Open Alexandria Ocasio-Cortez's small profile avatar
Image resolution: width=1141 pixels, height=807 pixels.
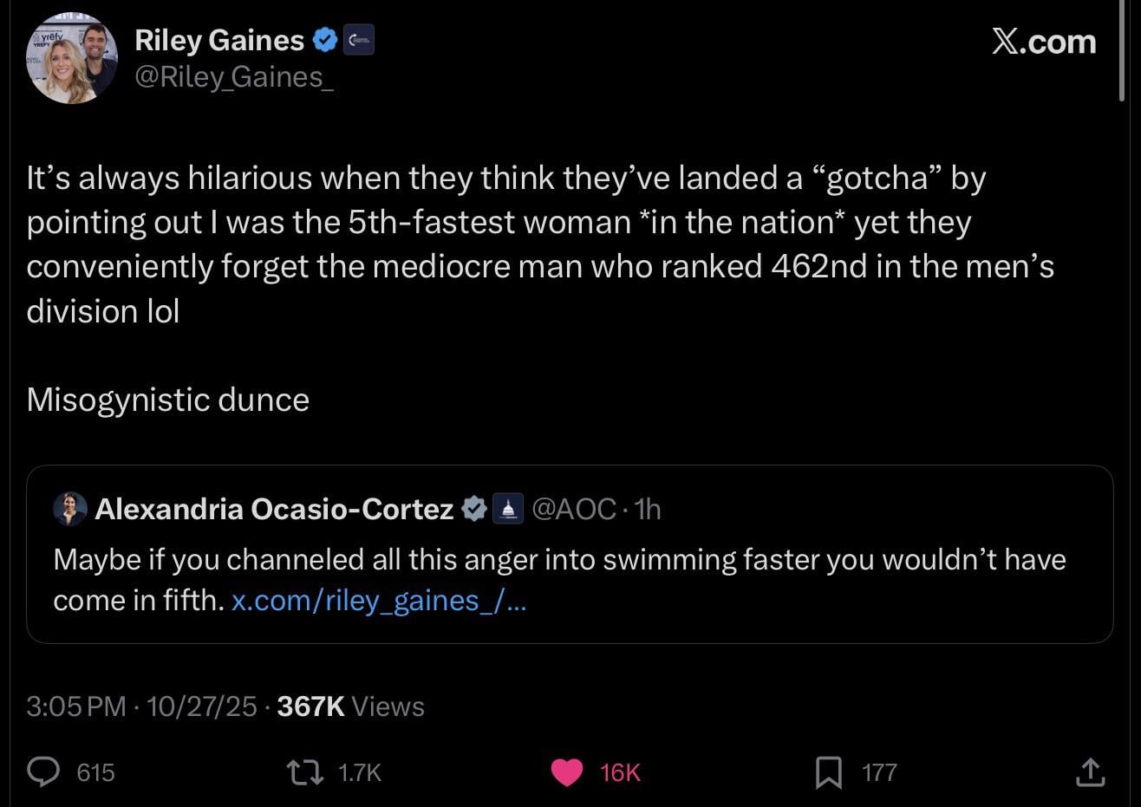(x=70, y=509)
